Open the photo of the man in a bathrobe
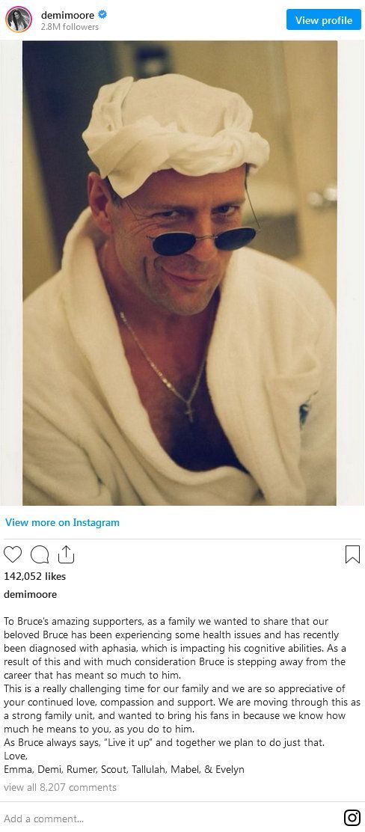Image resolution: width=365 pixels, height=832 pixels. [180, 273]
